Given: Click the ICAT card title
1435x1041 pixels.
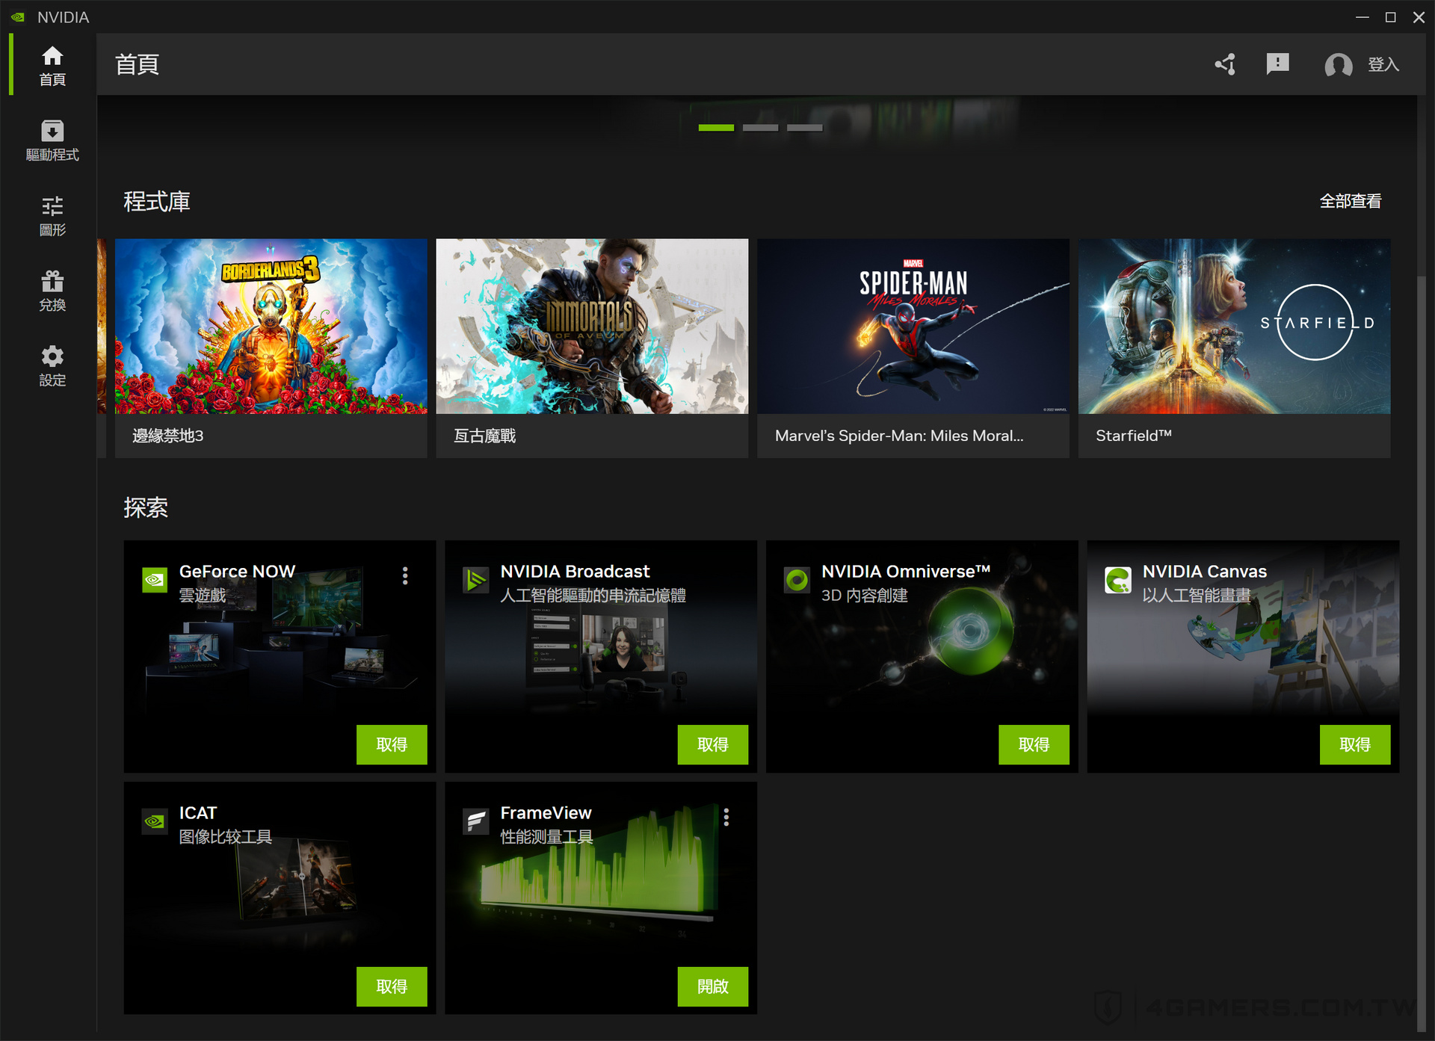Looking at the screenshot, I should pyautogui.click(x=198, y=813).
